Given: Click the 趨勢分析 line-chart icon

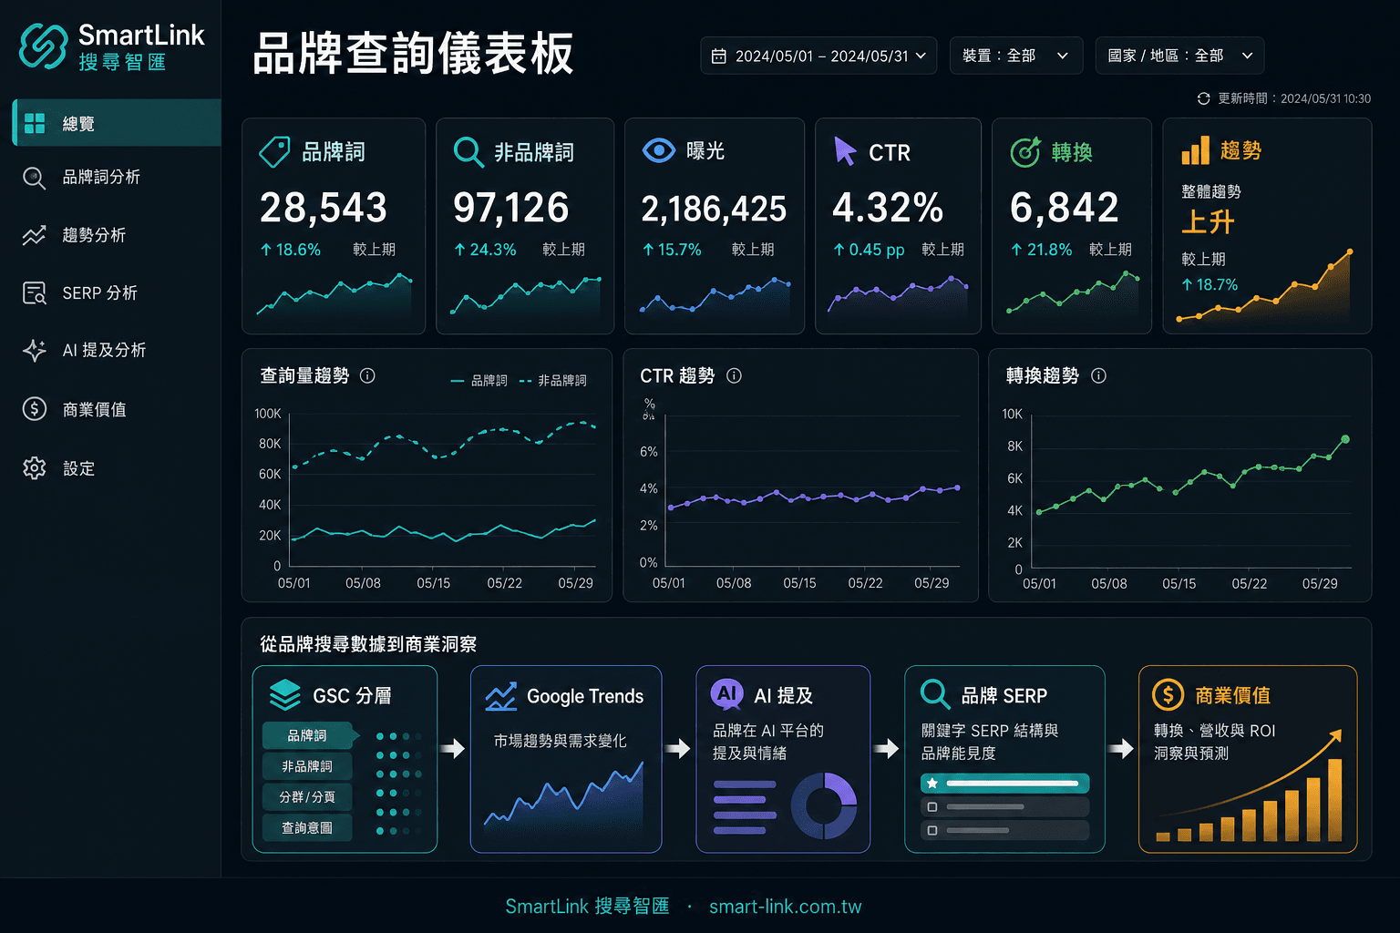Looking at the screenshot, I should (34, 235).
